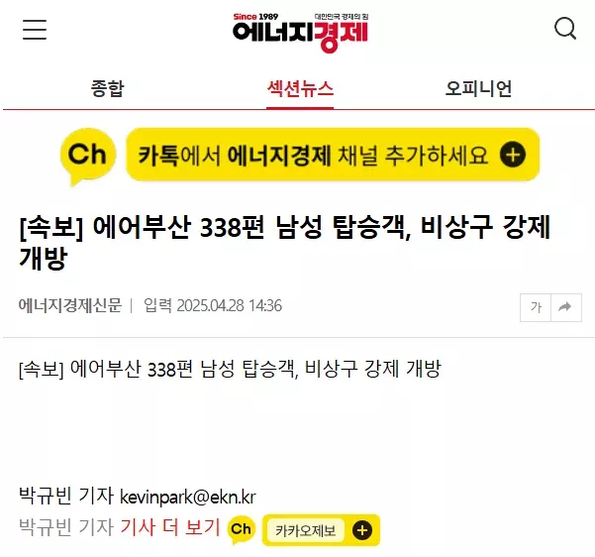This screenshot has width=595, height=557.
Task: Click the gray 박규빈 기자 byline link
Action: tap(66, 527)
